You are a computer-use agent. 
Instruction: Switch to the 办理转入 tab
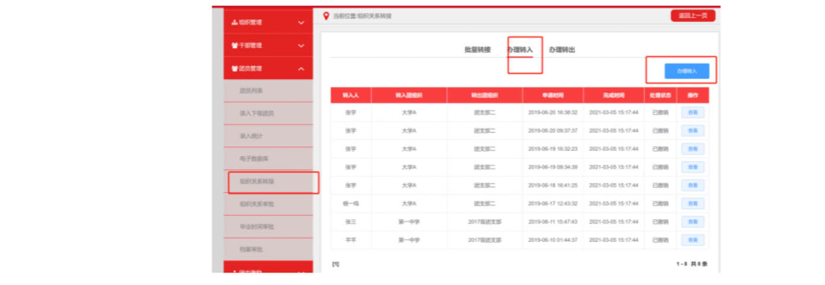point(520,50)
